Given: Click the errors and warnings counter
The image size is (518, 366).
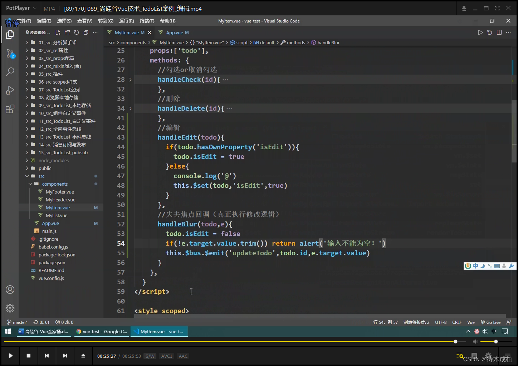Looking at the screenshot, I should click(64, 322).
